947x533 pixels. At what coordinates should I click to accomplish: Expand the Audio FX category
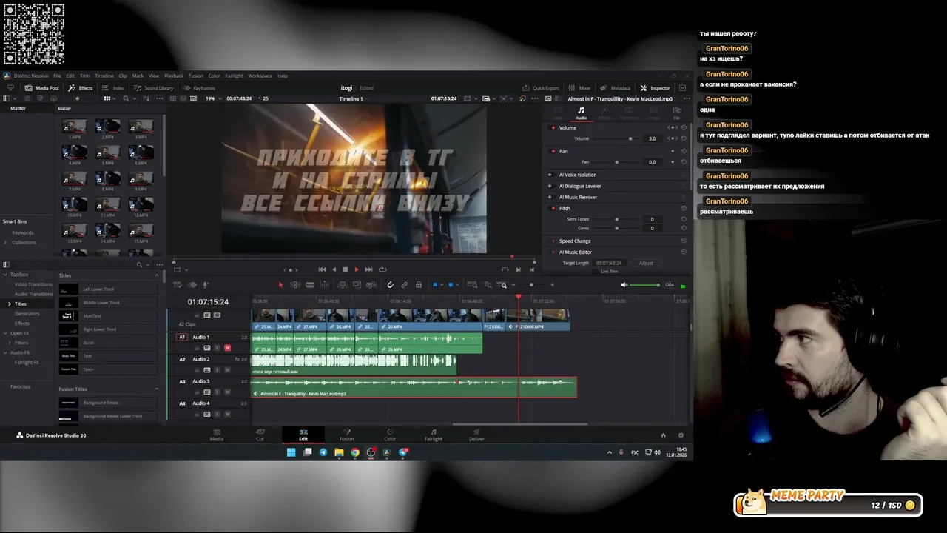4,352
